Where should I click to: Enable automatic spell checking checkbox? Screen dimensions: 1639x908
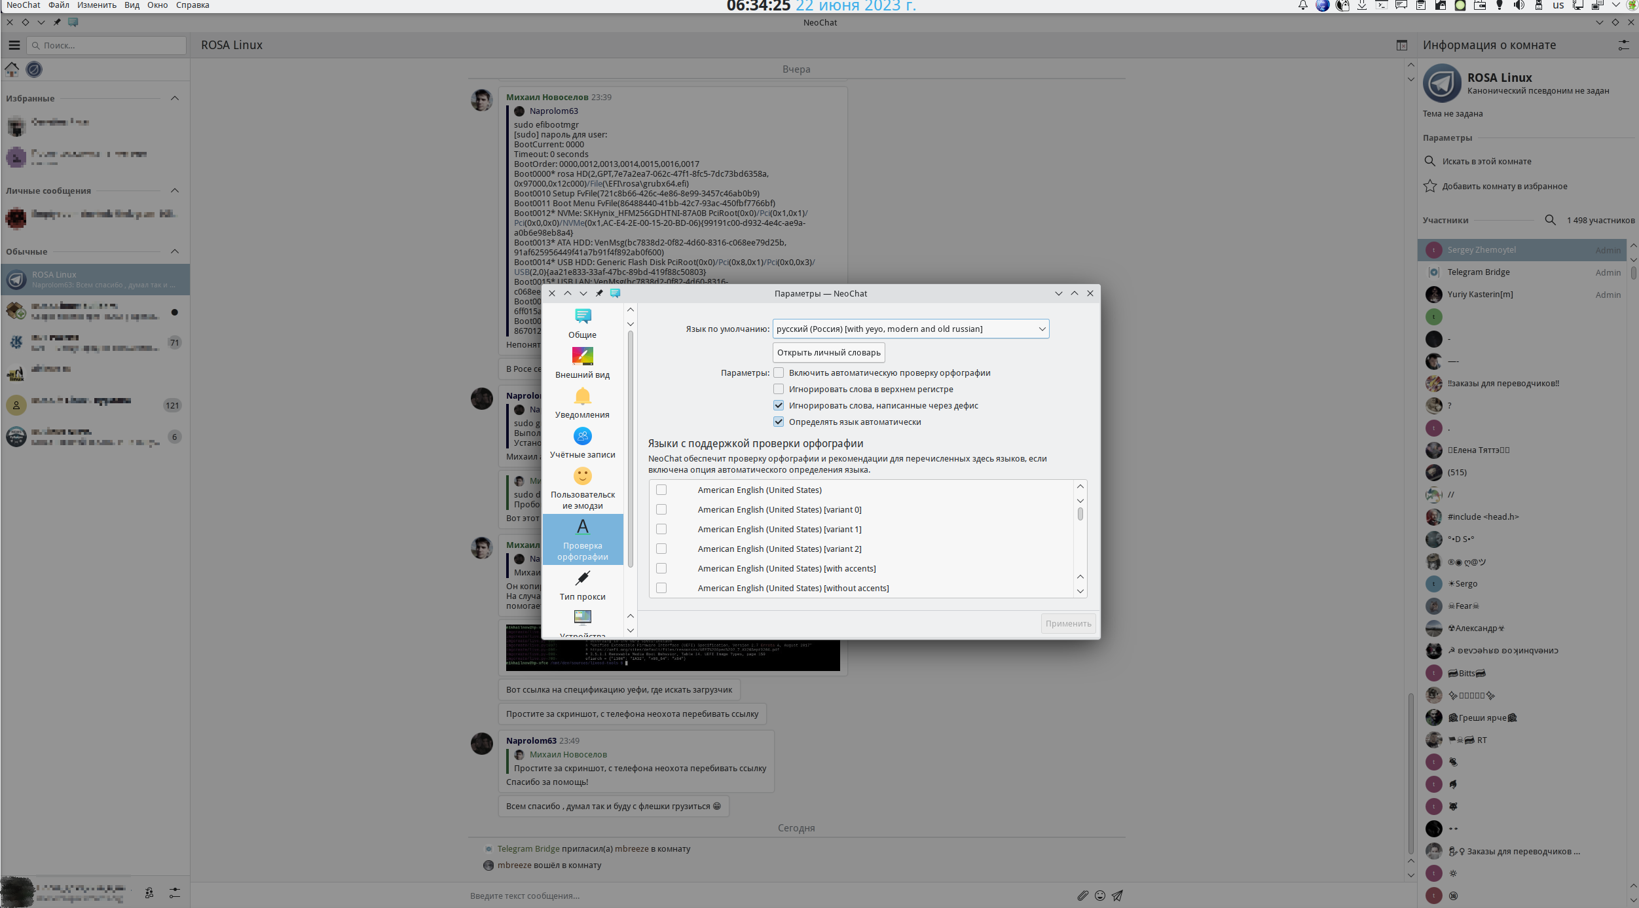coord(779,372)
